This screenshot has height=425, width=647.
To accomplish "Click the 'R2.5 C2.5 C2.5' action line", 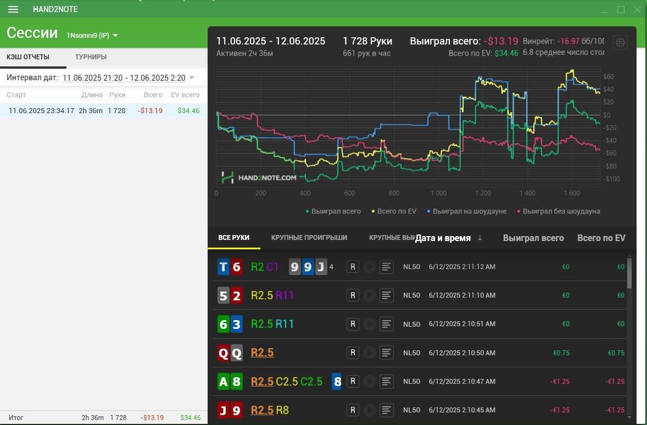I will click(286, 382).
